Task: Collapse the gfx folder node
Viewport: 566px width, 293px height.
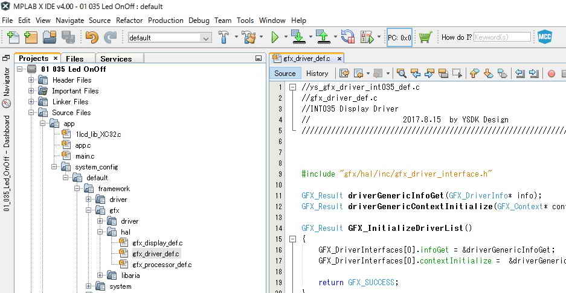Action: coord(89,210)
